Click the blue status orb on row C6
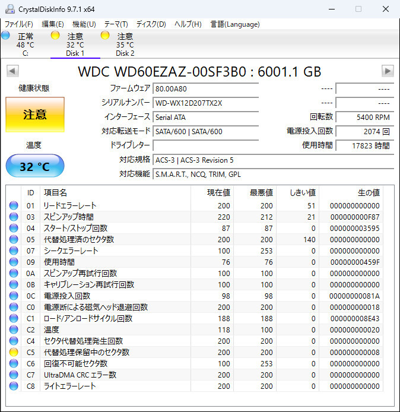Image resolution: width=400 pixels, height=412 pixels. pyautogui.click(x=14, y=363)
